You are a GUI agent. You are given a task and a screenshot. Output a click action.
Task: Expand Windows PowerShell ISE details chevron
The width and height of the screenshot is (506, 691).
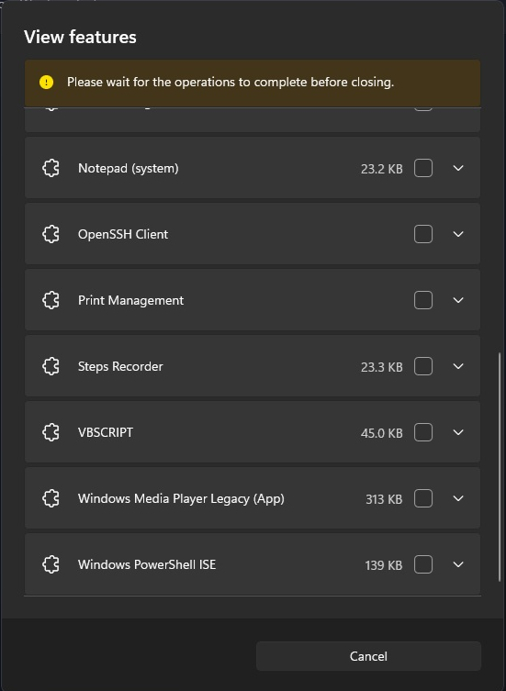(458, 564)
